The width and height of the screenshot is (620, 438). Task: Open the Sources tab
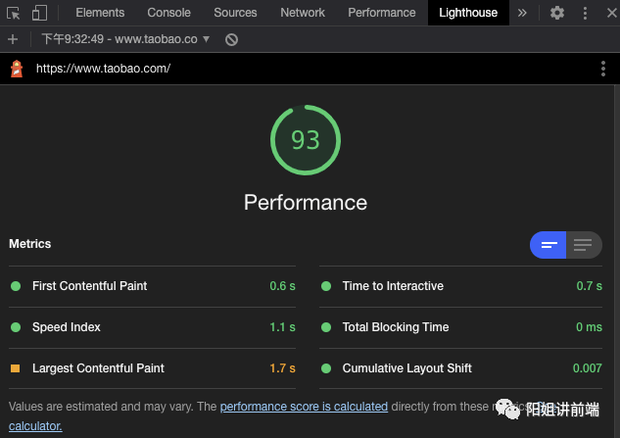pos(235,13)
